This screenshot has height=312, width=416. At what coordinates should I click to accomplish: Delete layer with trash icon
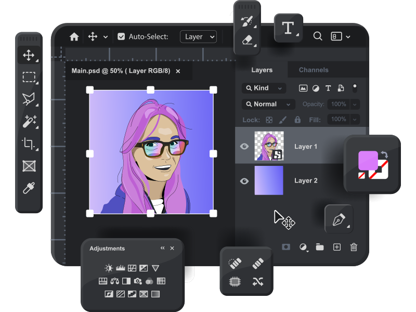pyautogui.click(x=354, y=247)
